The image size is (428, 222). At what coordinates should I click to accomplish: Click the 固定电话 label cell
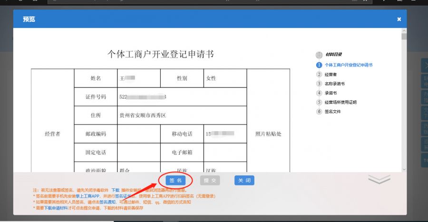tap(96, 153)
